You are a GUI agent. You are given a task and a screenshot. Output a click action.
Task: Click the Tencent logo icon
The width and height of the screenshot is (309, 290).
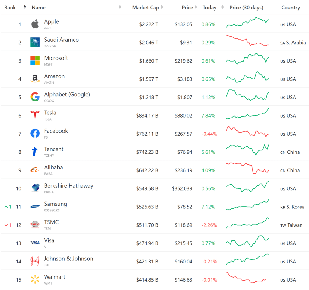tap(35, 152)
